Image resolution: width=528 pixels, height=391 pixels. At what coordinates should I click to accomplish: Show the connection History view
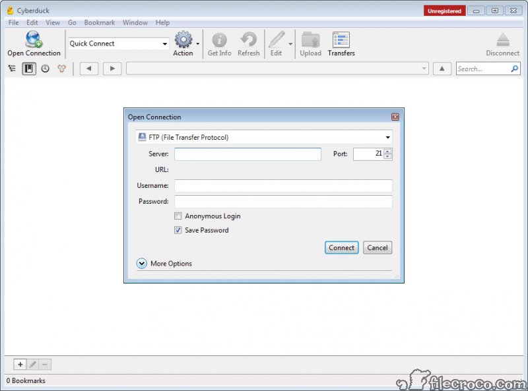[x=45, y=69]
